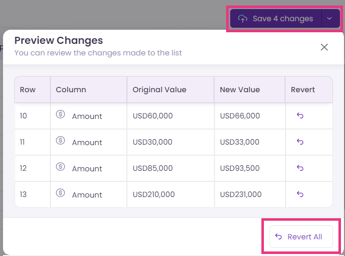Select the New Value column header
The height and width of the screenshot is (256, 345).
click(x=250, y=90)
